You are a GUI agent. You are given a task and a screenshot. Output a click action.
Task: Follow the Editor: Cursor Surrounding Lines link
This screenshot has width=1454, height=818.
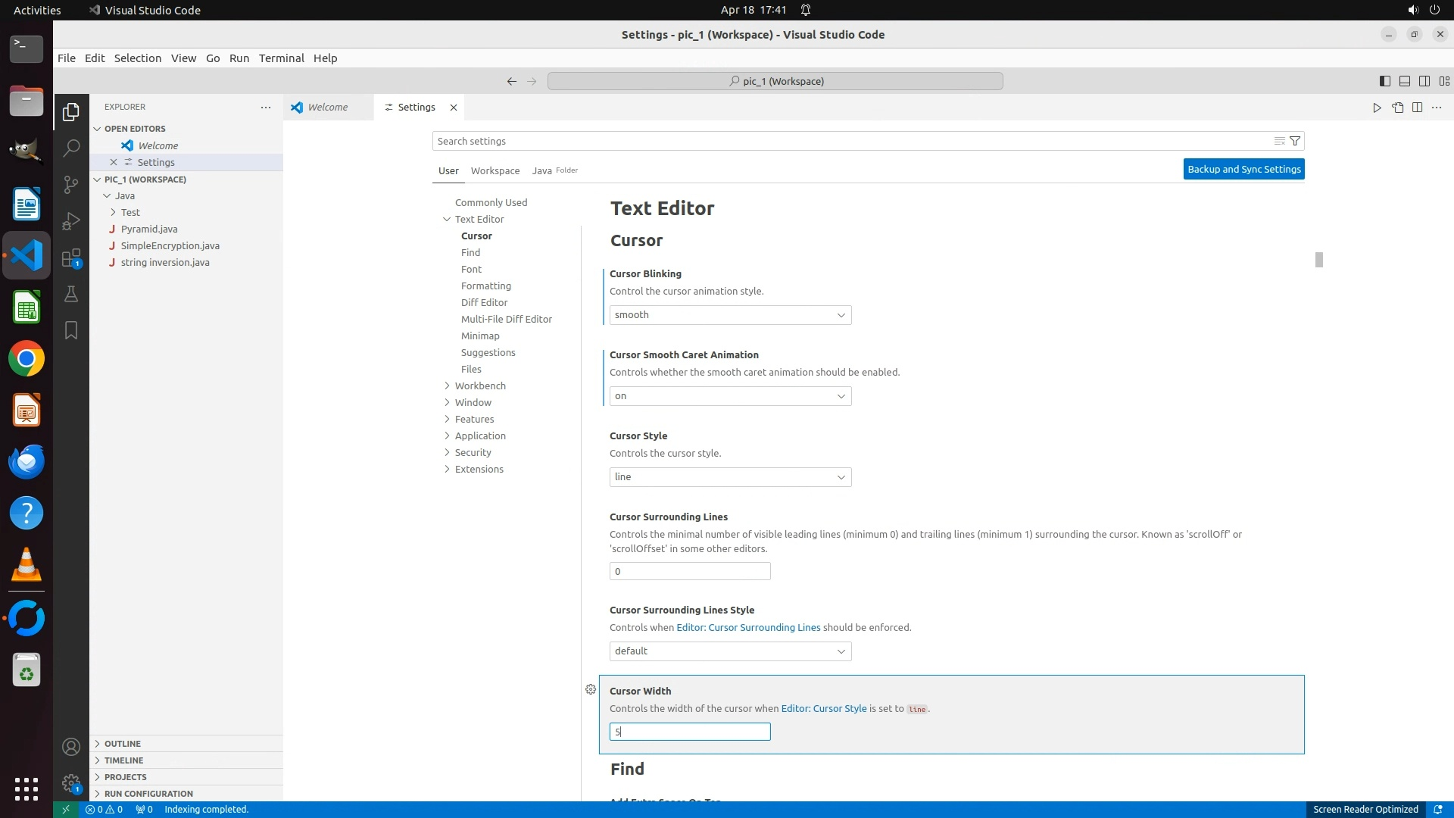(748, 627)
